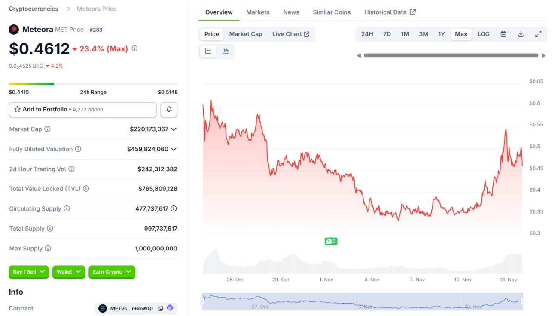Open the Buy / Sell dropdown

tap(29, 272)
